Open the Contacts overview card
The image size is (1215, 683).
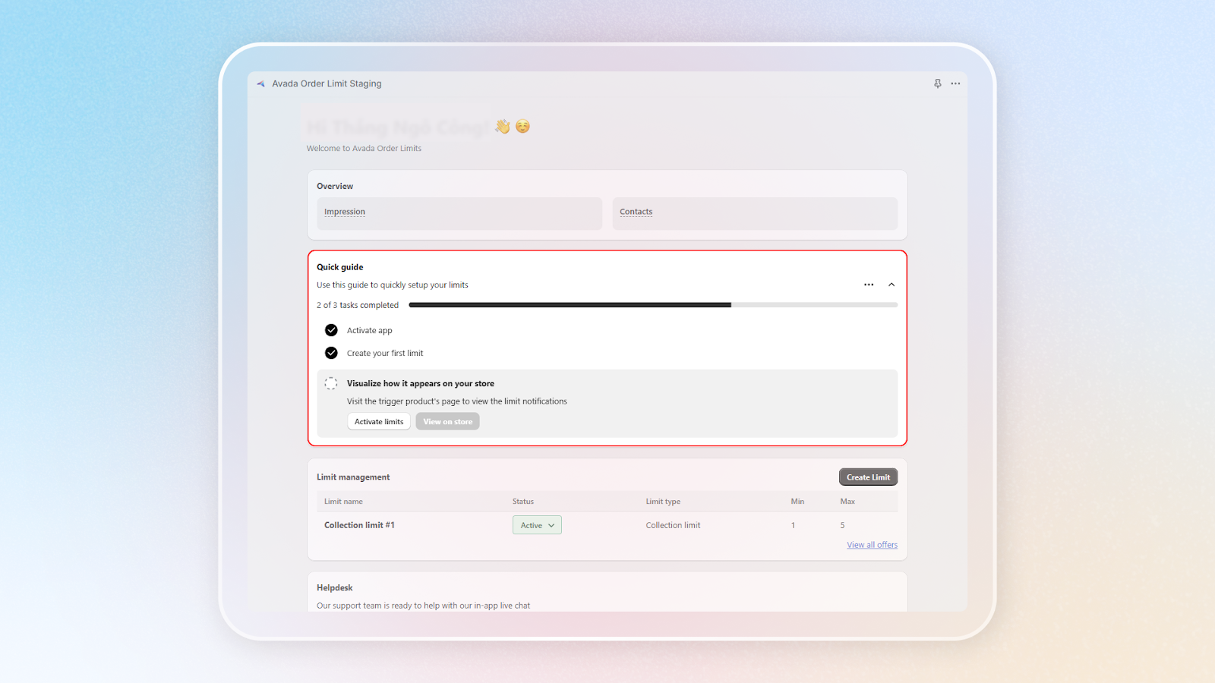point(755,213)
